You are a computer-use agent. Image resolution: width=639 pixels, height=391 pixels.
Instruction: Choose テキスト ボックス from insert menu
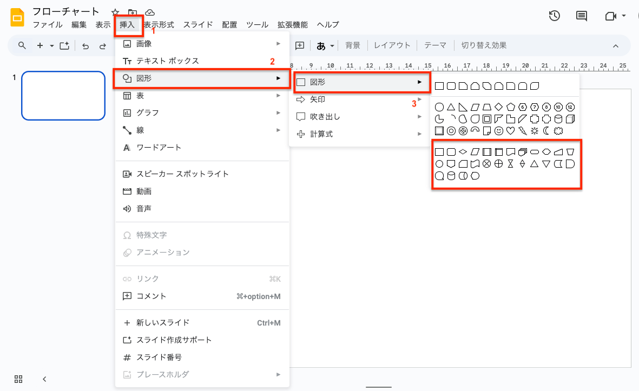click(168, 61)
